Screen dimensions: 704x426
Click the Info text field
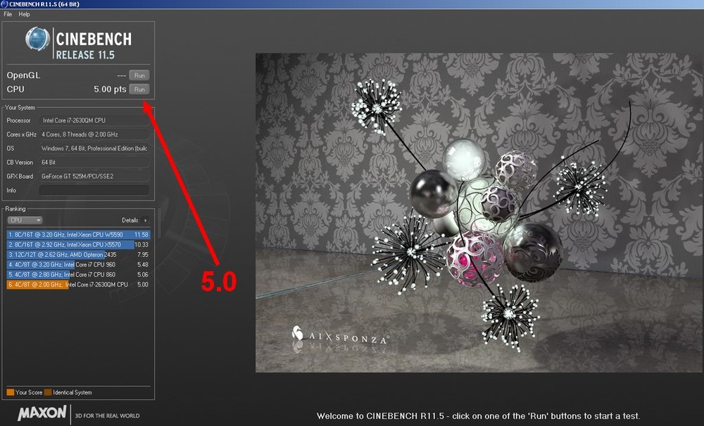coord(94,190)
